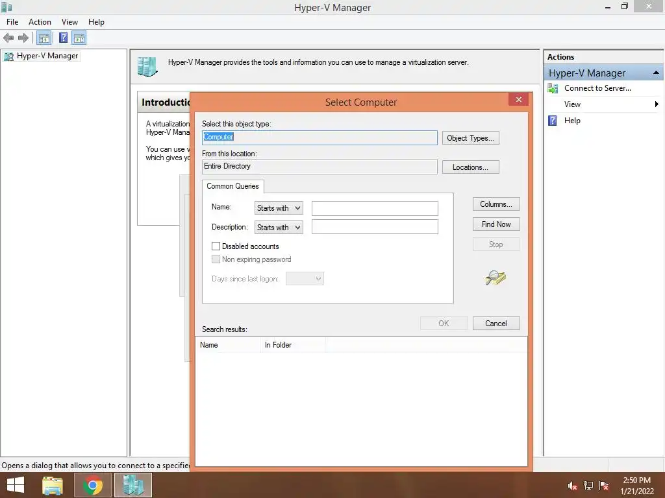Click Cancel in Select Computer dialog
The image size is (665, 498).
[496, 324]
